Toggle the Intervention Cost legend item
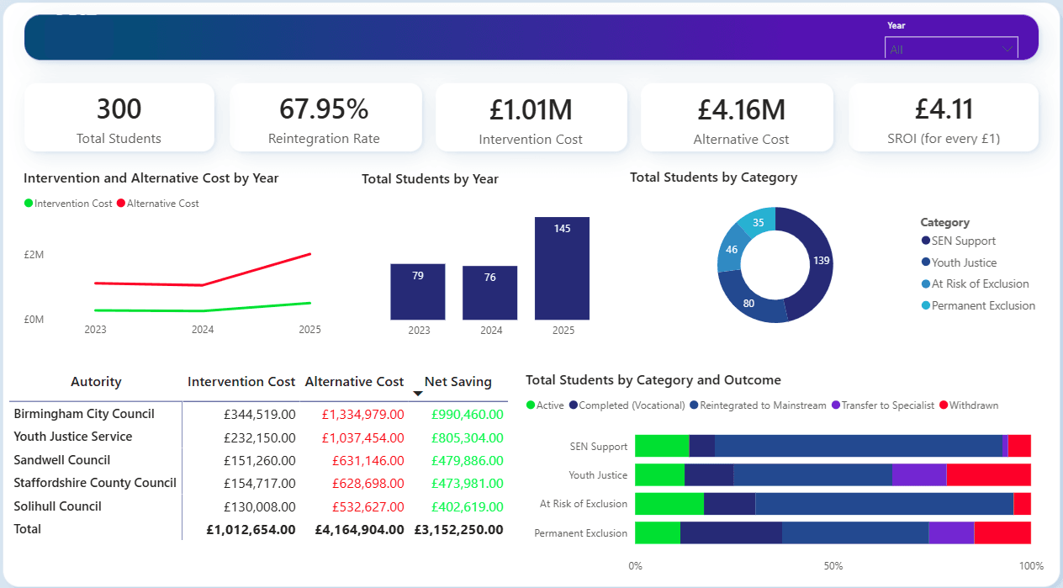 click(x=67, y=203)
